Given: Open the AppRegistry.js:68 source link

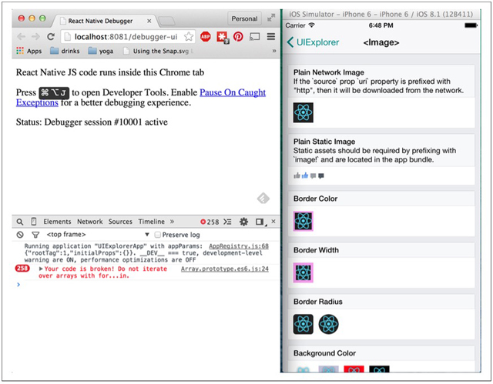Looking at the screenshot, I should tap(238, 246).
